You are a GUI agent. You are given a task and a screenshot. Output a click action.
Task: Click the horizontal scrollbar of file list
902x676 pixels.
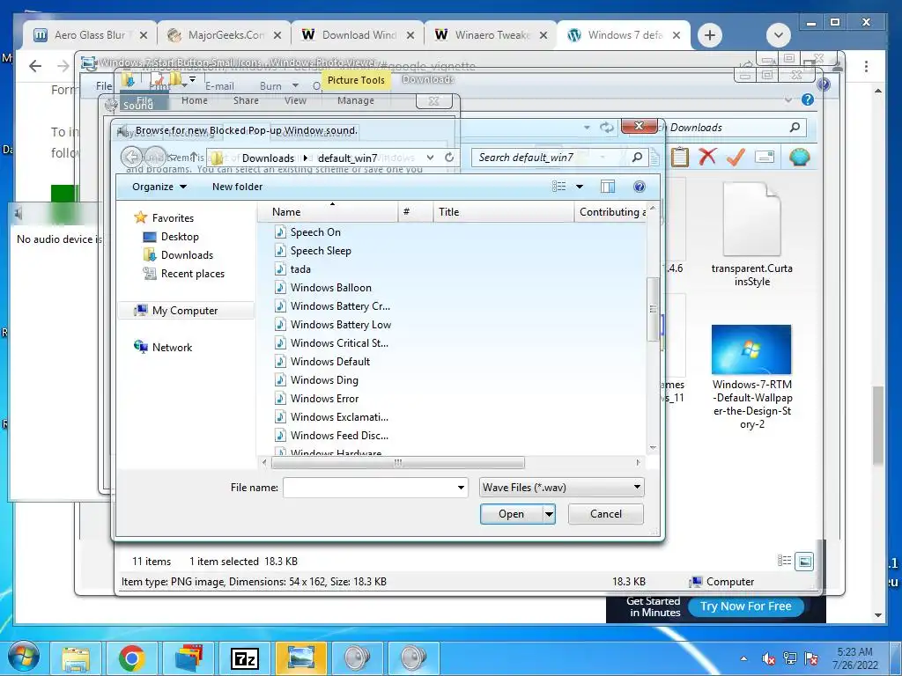coord(398,463)
